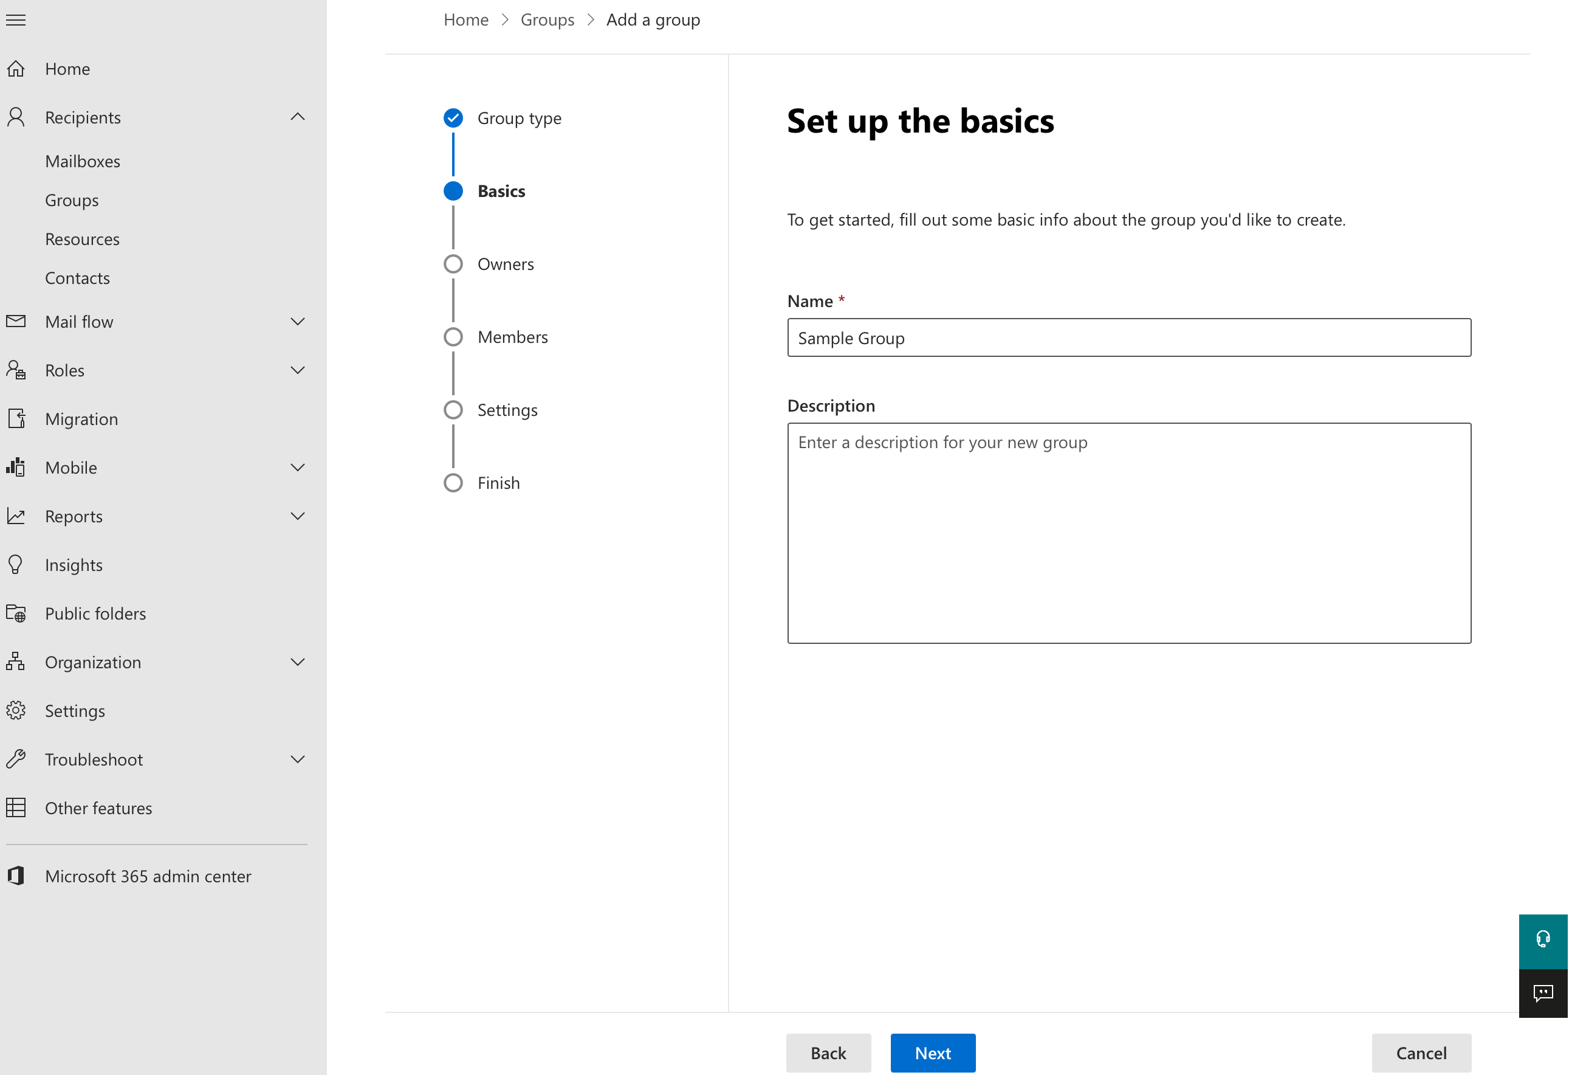Viewport: 1586px width, 1075px height.
Task: Expand the Roles section
Action: pyautogui.click(x=298, y=370)
